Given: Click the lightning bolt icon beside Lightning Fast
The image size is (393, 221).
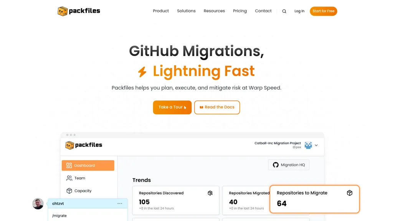Looking at the screenshot, I should pos(142,72).
